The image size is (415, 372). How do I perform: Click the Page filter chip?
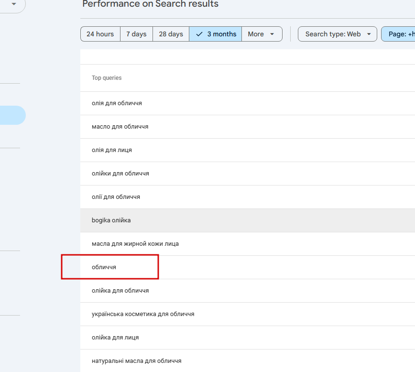400,34
